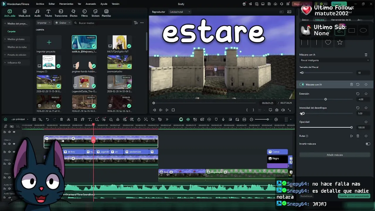Play the Rutas path tracking
The width and height of the screenshot is (375, 211).
[x=352, y=136]
